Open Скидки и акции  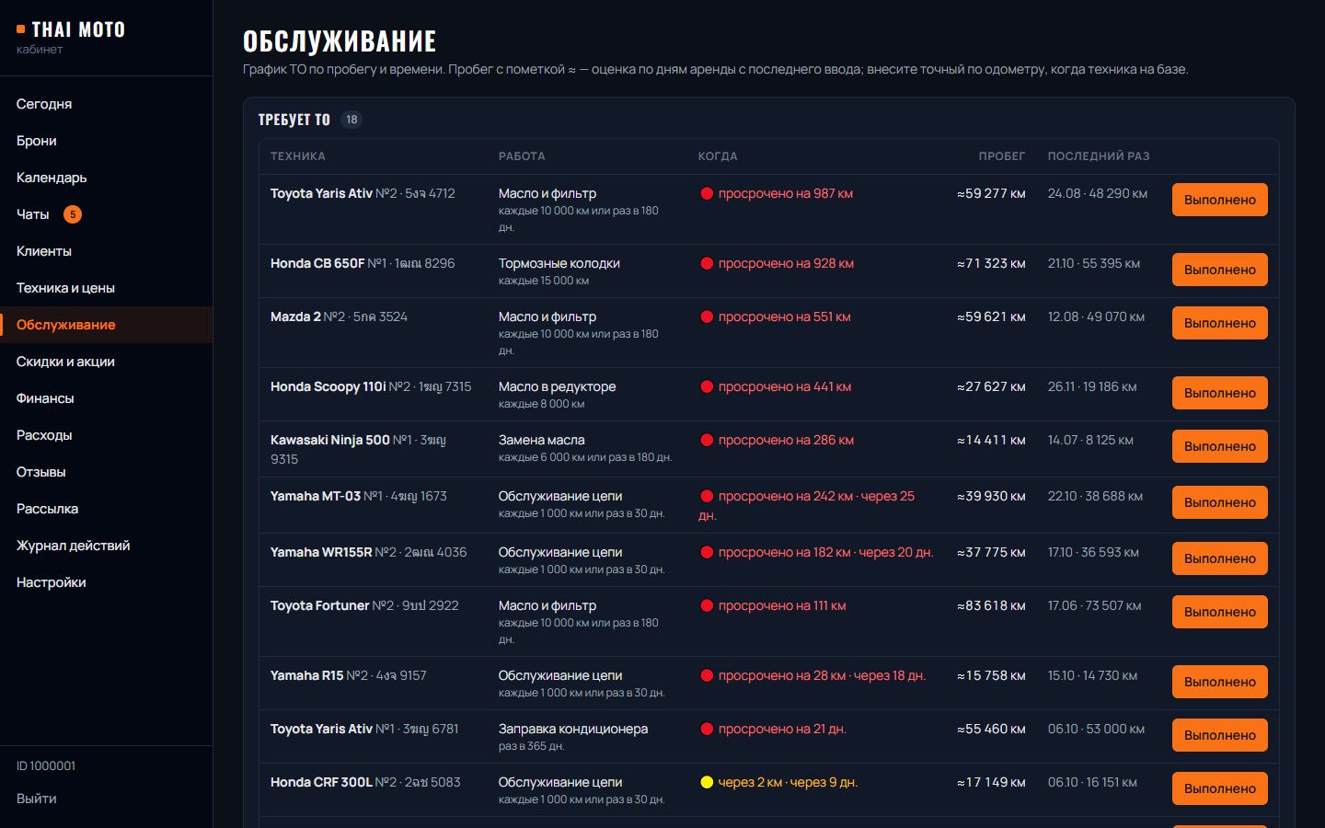point(106,362)
